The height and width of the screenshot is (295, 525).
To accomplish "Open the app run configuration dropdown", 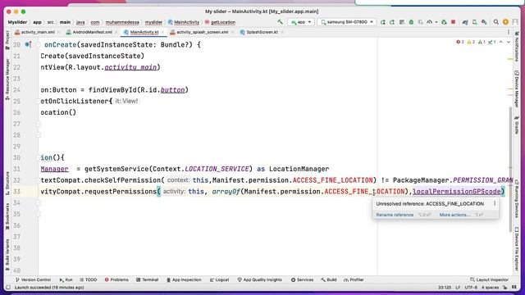I will (x=301, y=22).
